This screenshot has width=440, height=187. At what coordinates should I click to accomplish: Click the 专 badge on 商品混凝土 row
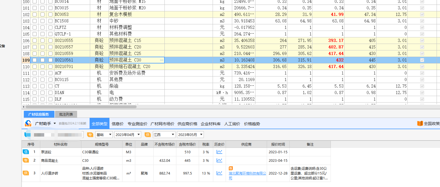click(x=26, y=160)
